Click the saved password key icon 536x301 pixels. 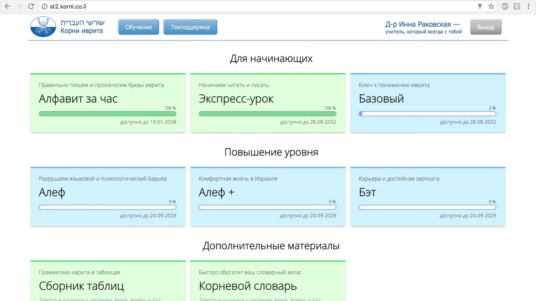pyautogui.click(x=480, y=6)
